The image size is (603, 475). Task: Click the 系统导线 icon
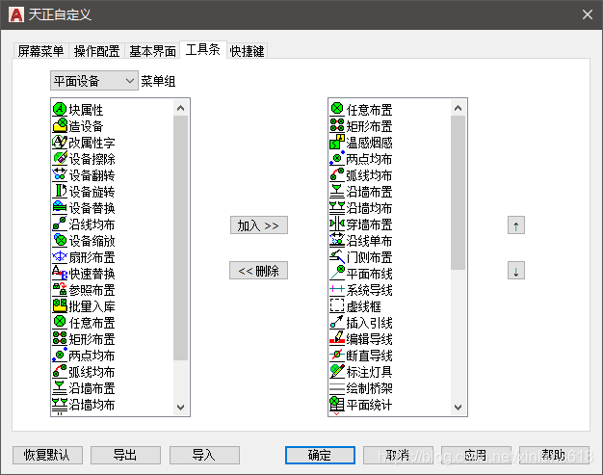tap(337, 290)
